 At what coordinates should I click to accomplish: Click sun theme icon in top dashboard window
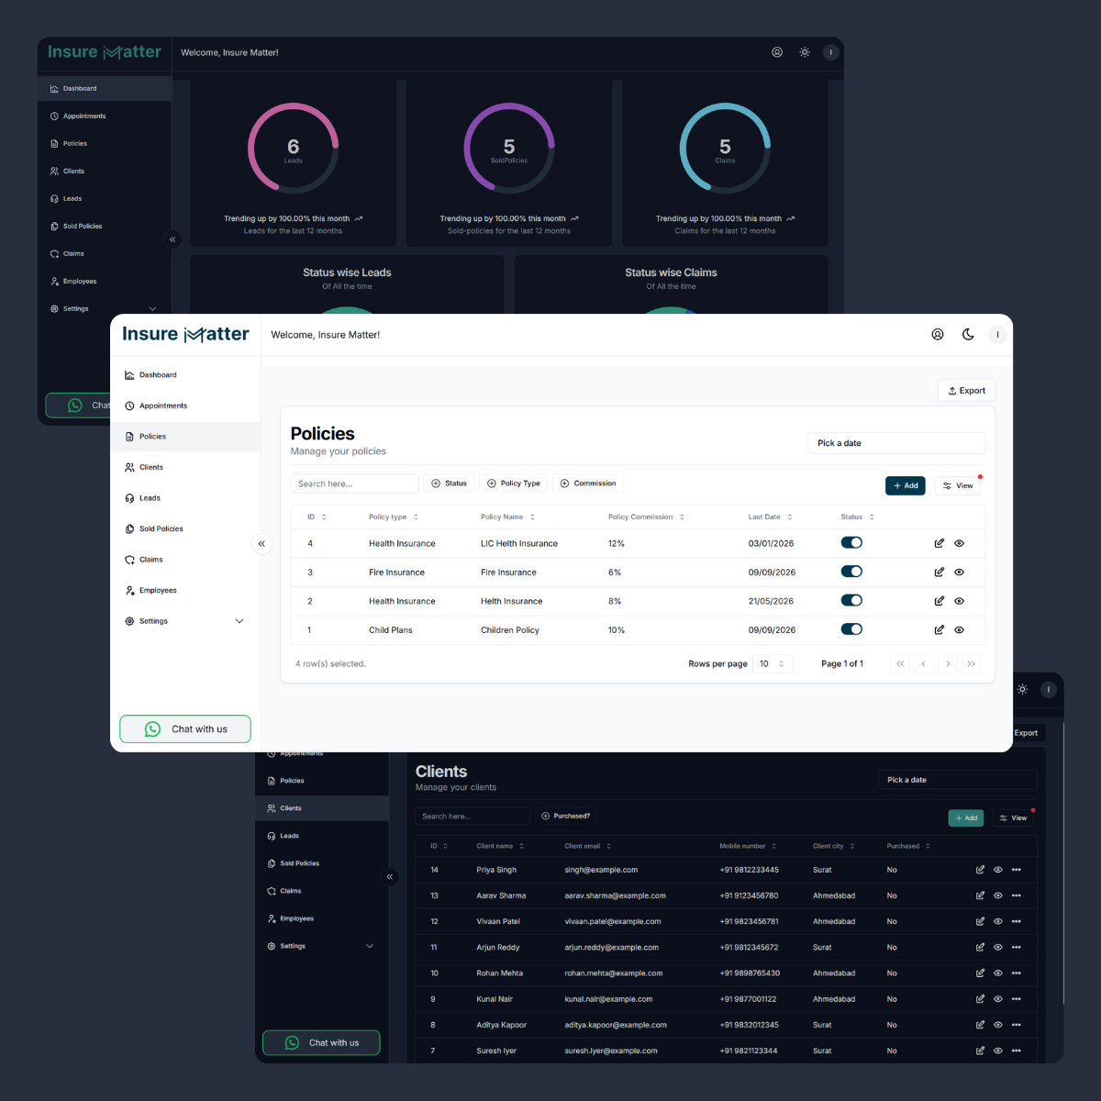click(x=805, y=52)
